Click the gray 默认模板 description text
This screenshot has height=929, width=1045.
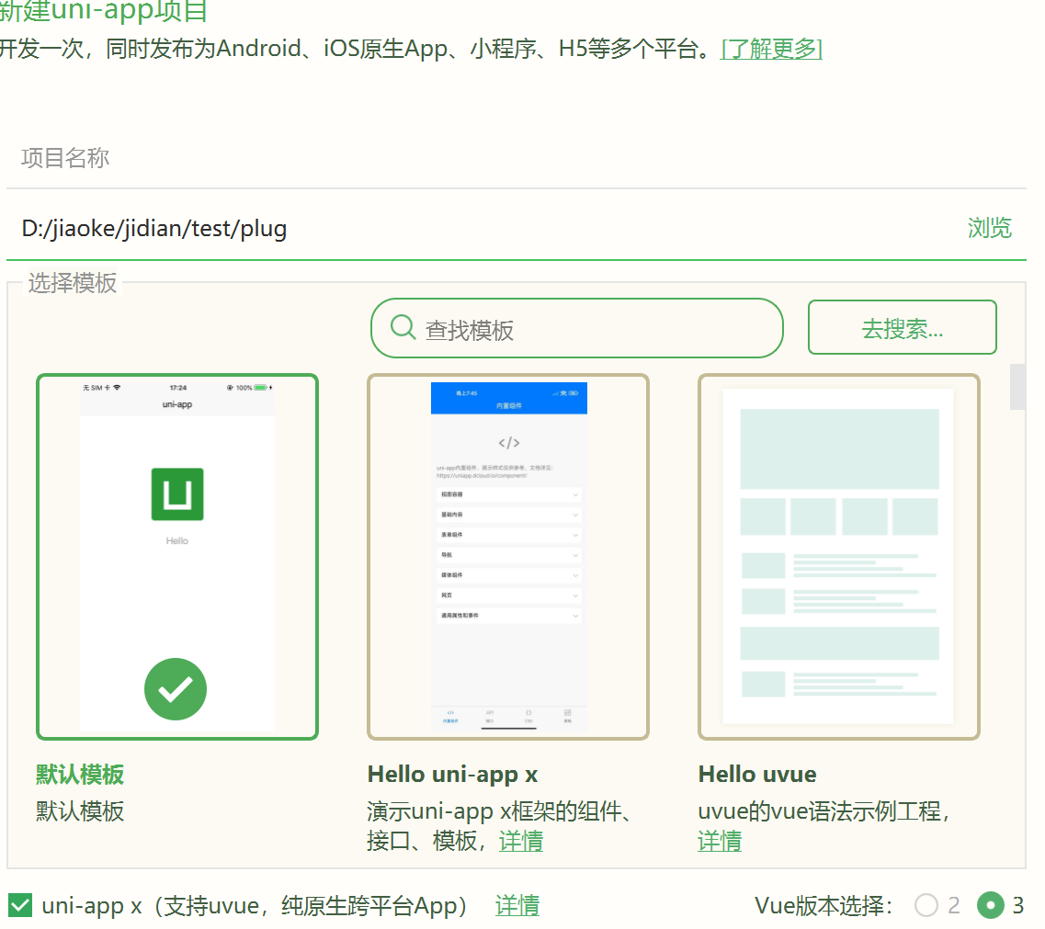click(80, 811)
